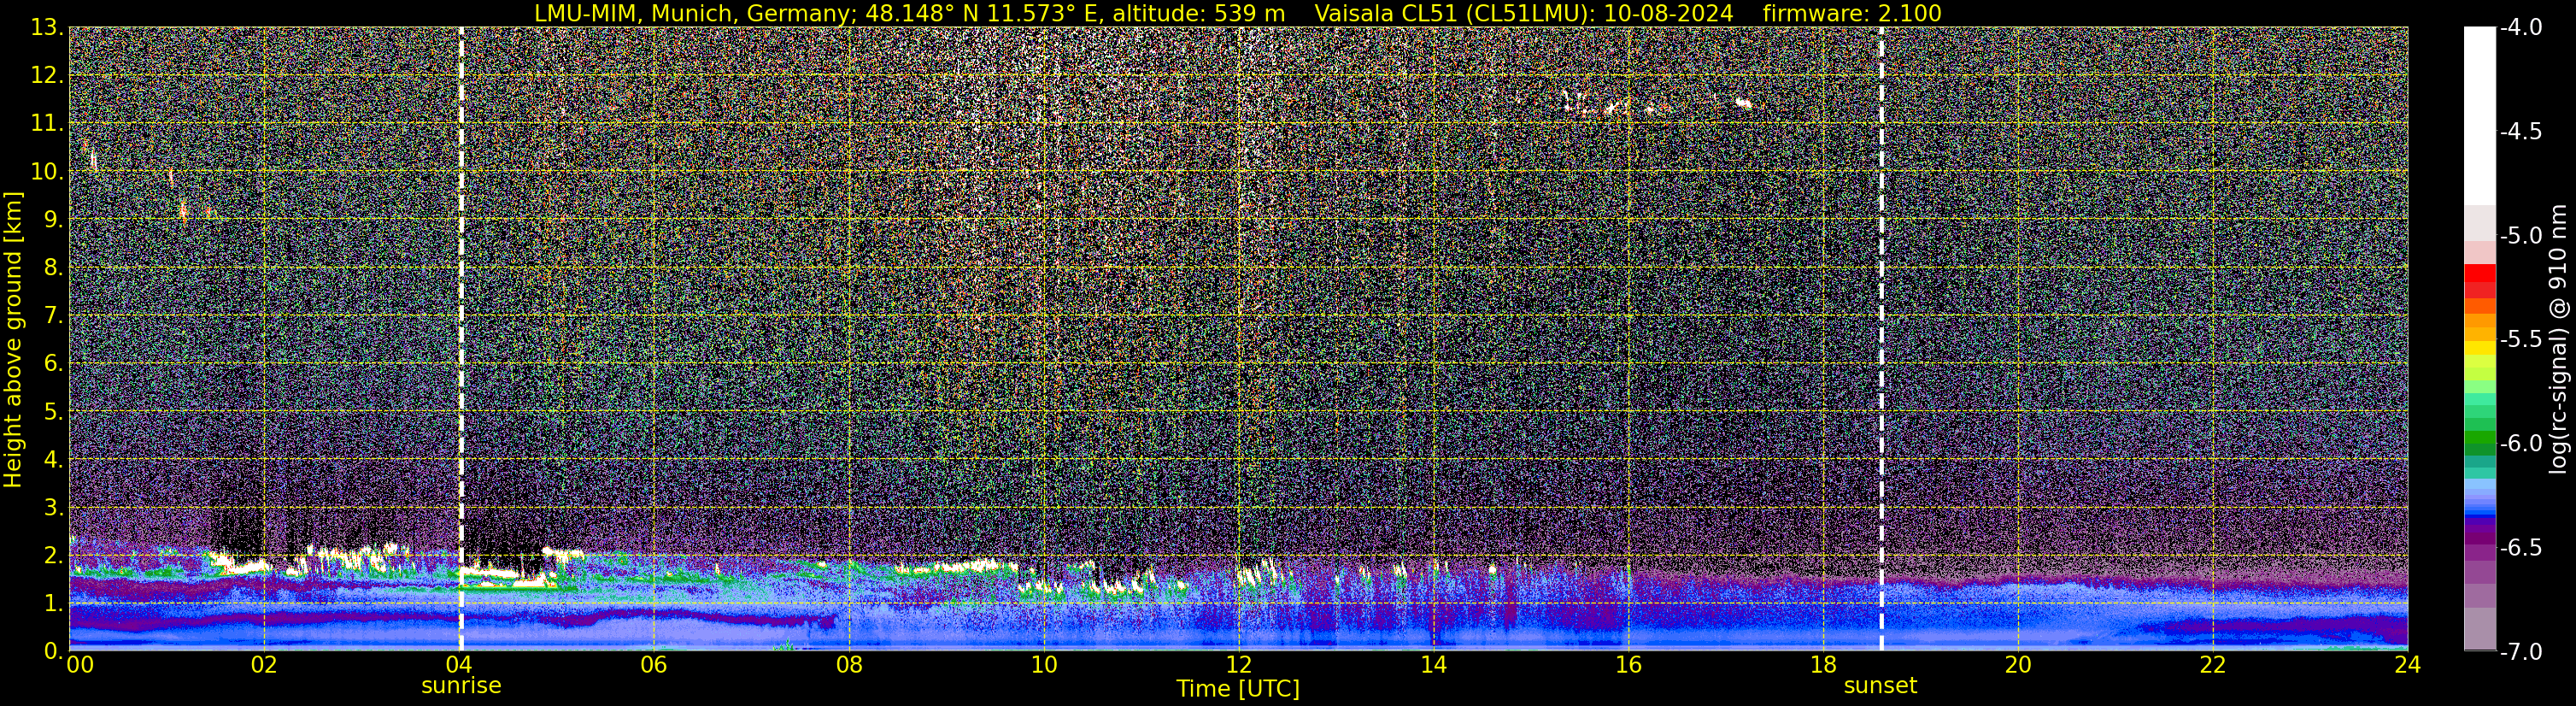Click the '-4.0' colorbar tick label
2576x706 pixels.
click(x=2520, y=27)
